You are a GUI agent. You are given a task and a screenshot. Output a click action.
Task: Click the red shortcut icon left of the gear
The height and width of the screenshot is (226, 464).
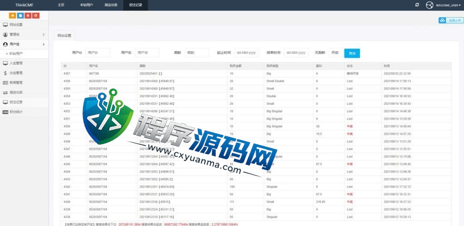tap(28, 16)
